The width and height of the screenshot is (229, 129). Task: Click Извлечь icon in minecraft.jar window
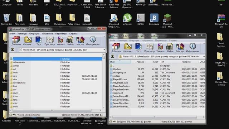point(28,41)
